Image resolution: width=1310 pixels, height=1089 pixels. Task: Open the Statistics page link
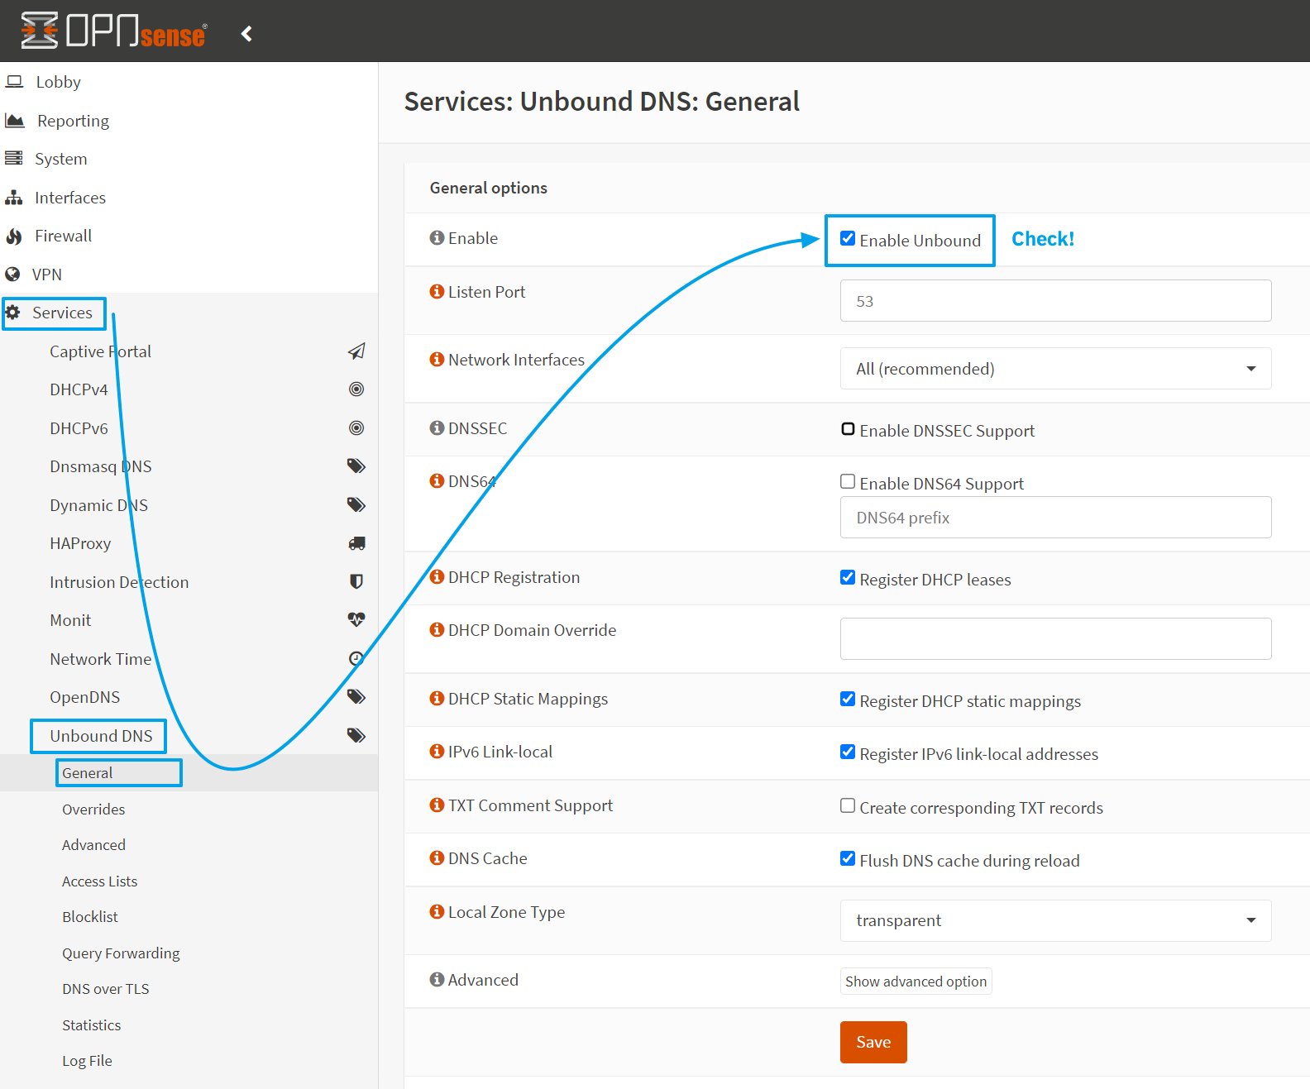[91, 1025]
